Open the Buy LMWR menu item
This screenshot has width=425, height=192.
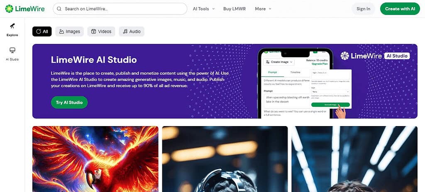[x=234, y=9]
